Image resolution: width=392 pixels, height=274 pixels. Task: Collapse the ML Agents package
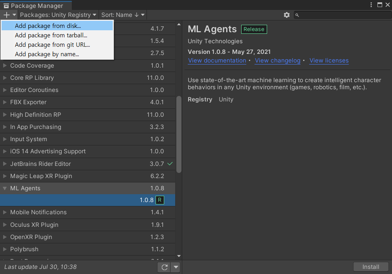coord(5,188)
